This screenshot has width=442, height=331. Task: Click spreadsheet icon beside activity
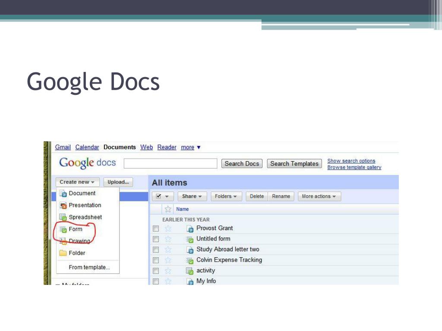click(x=189, y=271)
